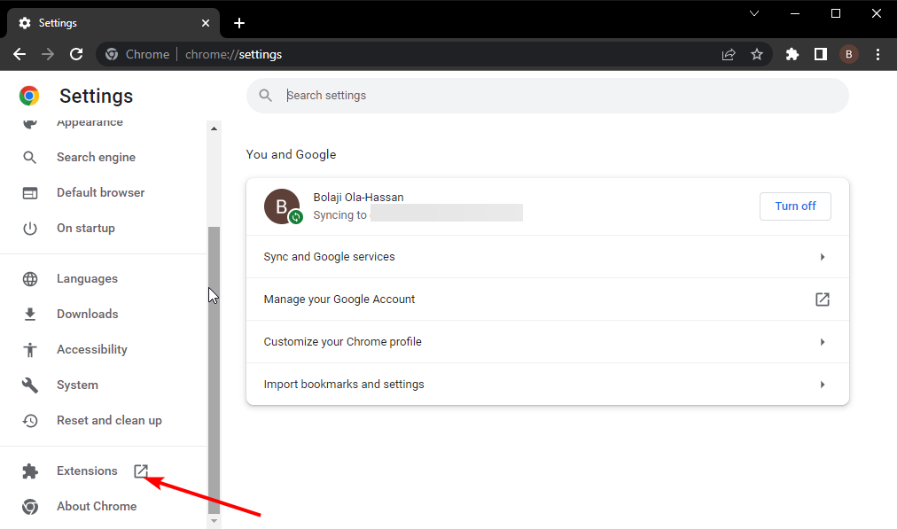Open Default browser settings
This screenshot has width=897, height=529.
point(103,193)
